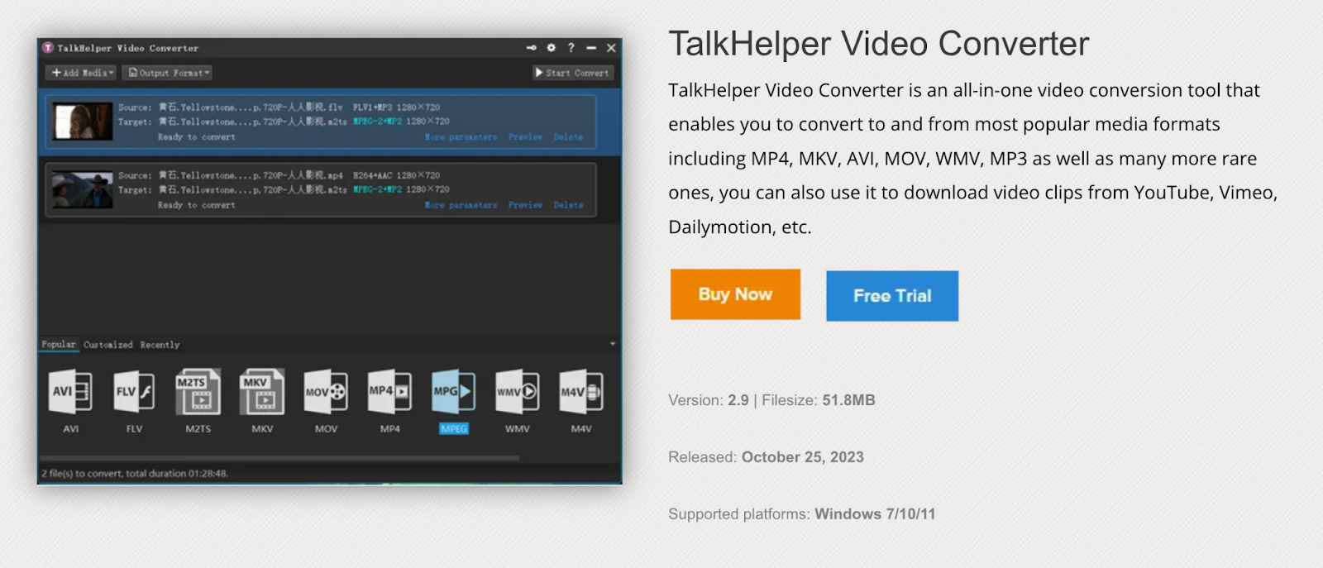This screenshot has width=1323, height=568.
Task: Switch to the Customized tab
Action: coord(107,345)
